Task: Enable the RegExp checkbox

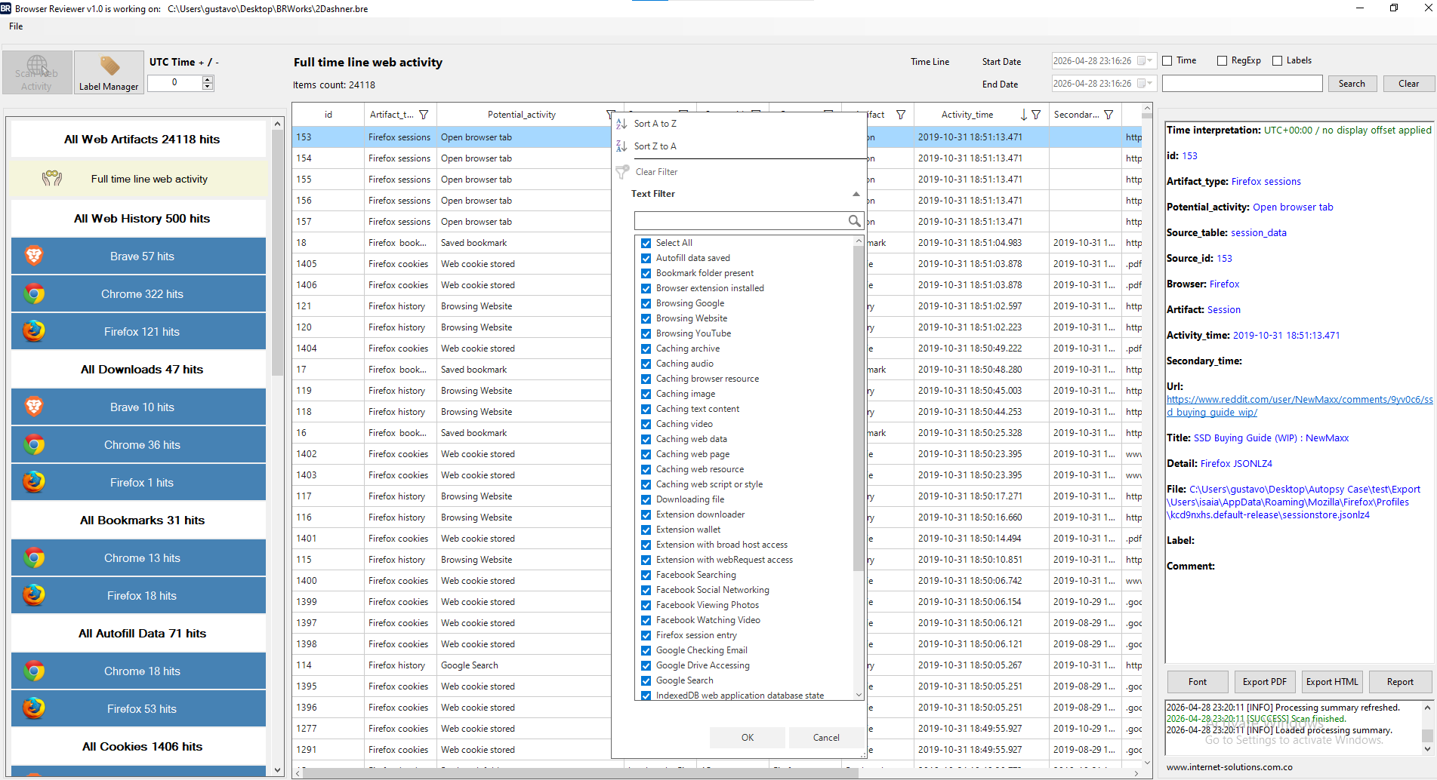Action: click(1222, 61)
